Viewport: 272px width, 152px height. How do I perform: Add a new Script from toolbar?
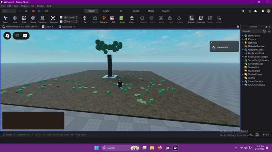click(122, 19)
